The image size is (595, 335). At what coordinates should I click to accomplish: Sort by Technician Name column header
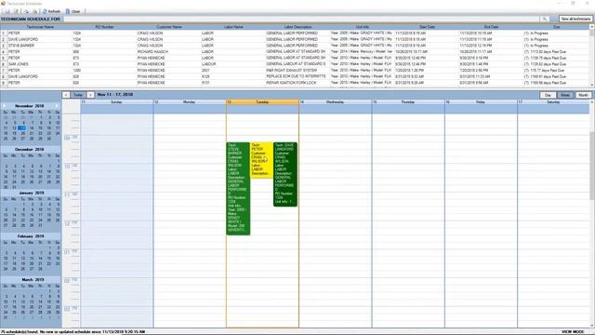40,27
